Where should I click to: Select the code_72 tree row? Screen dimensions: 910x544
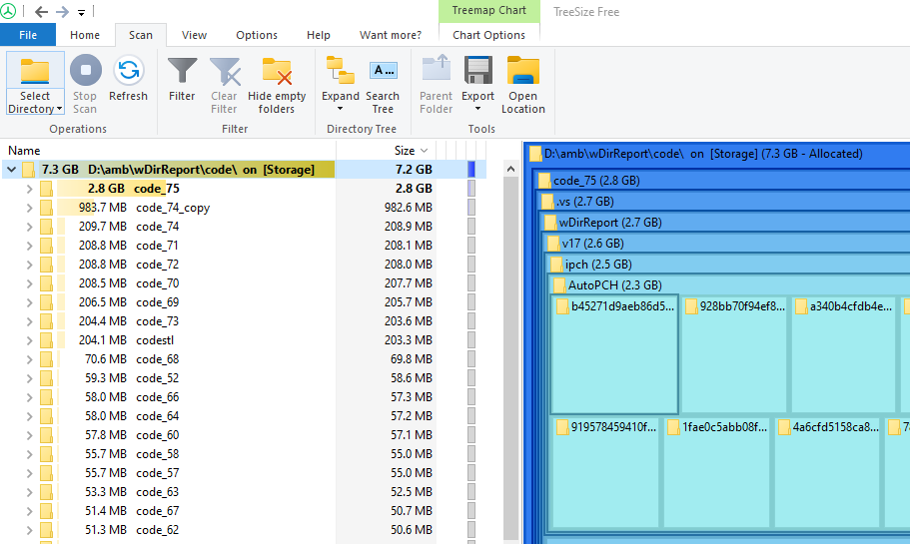244,265
